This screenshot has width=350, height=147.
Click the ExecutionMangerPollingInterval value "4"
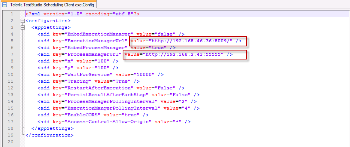pos(186,108)
